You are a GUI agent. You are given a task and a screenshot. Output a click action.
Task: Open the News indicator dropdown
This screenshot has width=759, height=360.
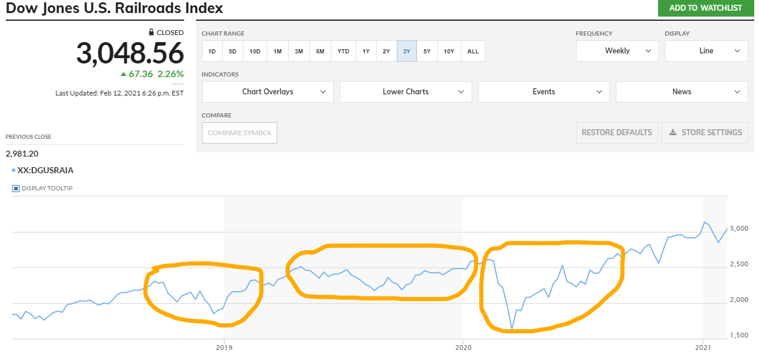click(681, 92)
